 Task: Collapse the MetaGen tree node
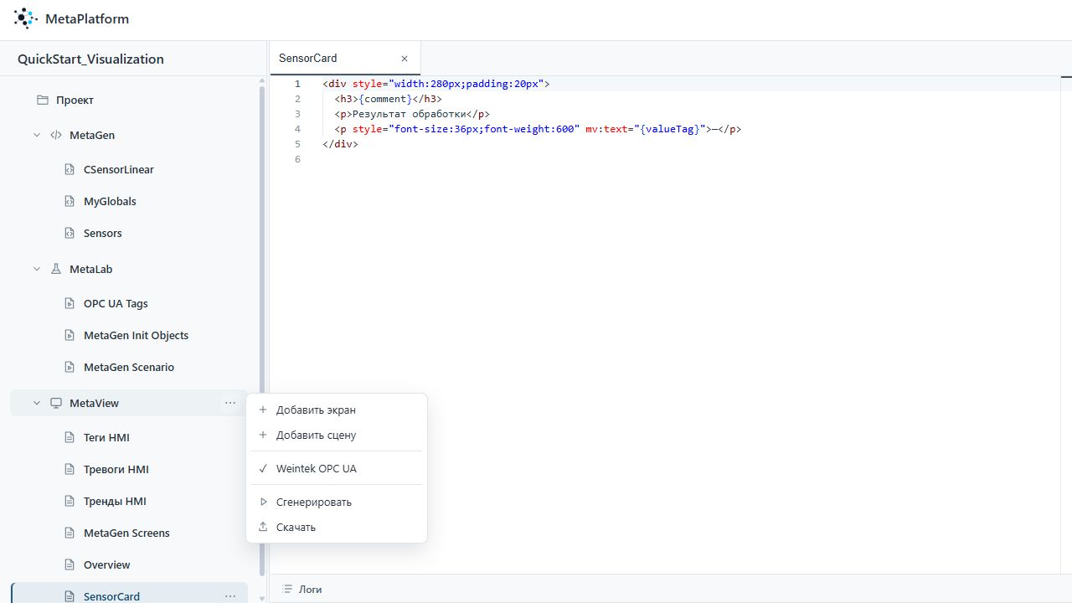[37, 135]
